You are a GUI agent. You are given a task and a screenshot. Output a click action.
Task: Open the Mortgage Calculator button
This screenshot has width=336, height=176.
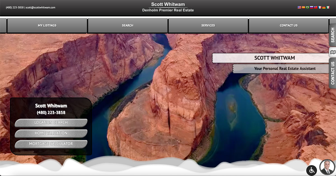(x=51, y=144)
